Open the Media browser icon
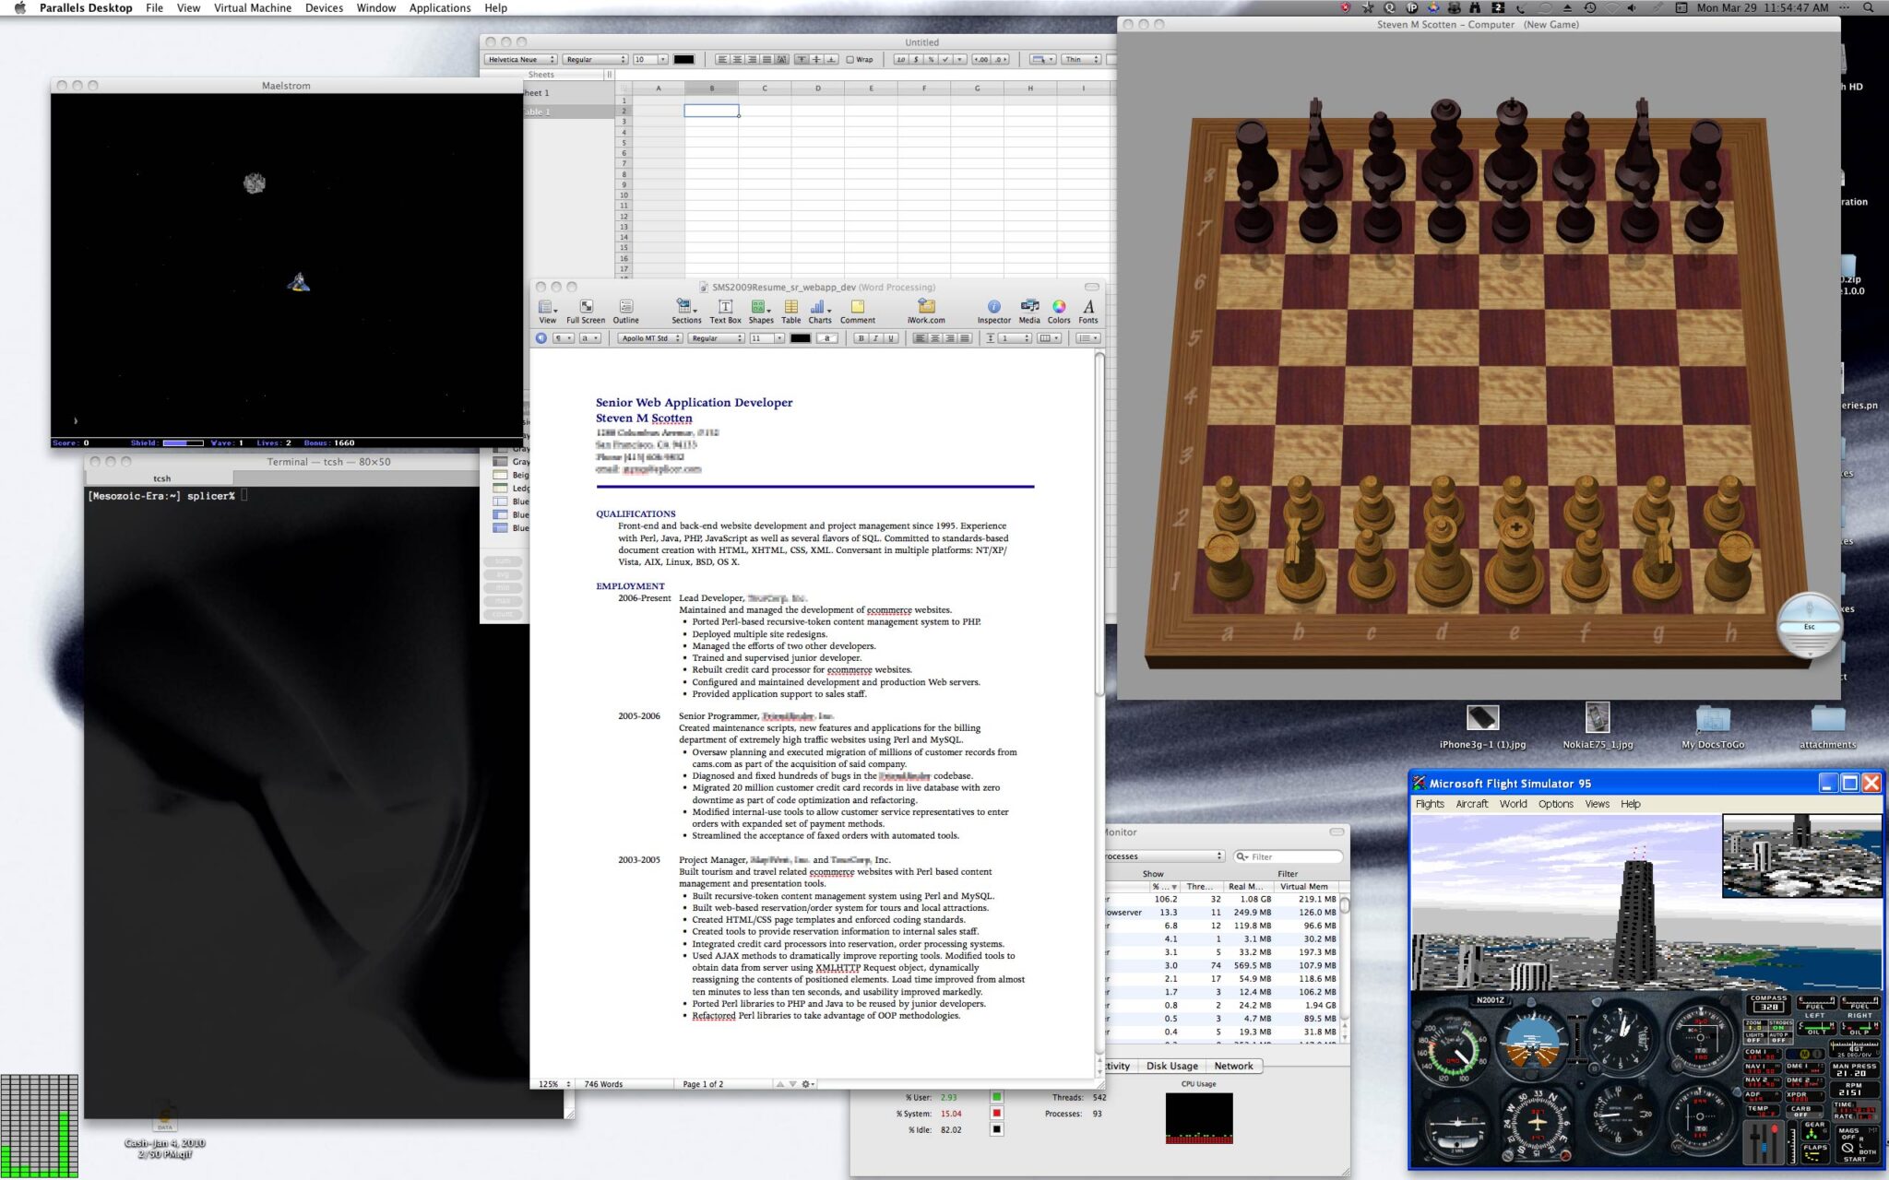The image size is (1889, 1180). (x=1029, y=307)
